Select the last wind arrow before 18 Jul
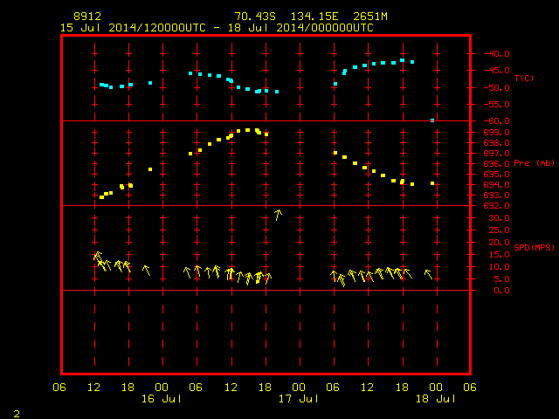 [x=429, y=274]
